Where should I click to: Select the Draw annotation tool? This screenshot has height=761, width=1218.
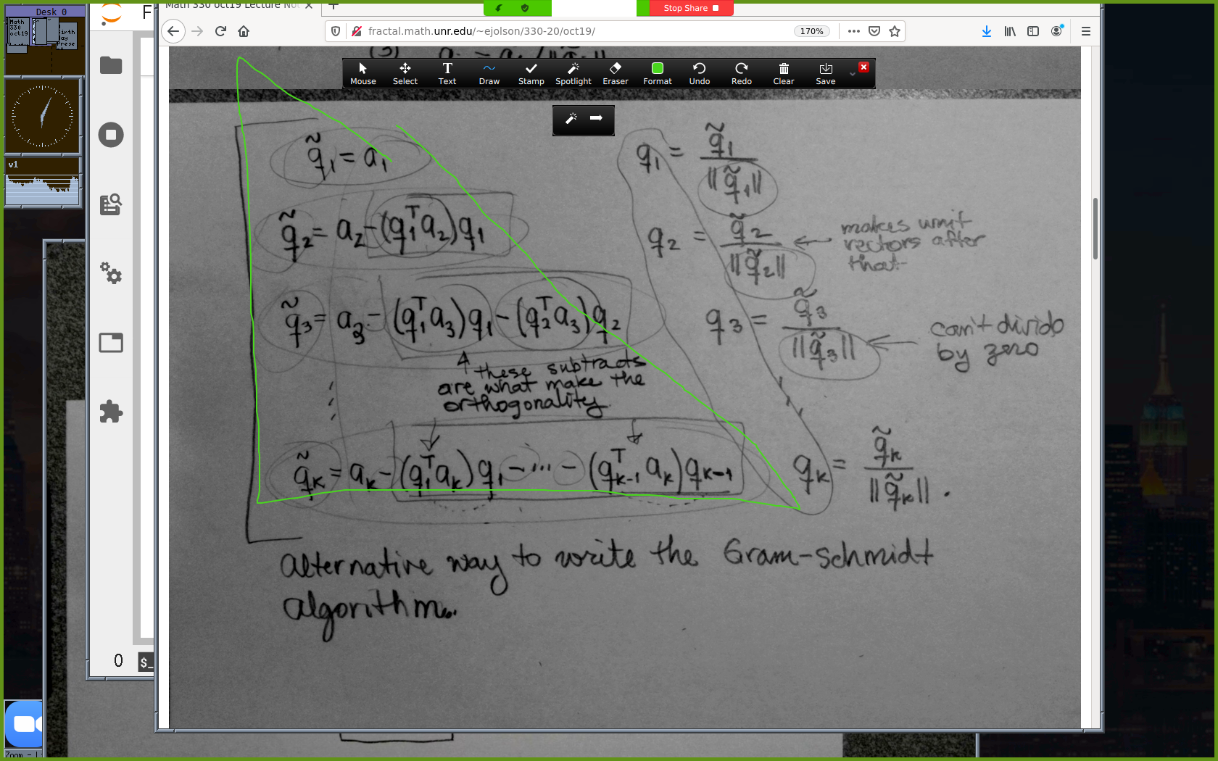pyautogui.click(x=489, y=73)
